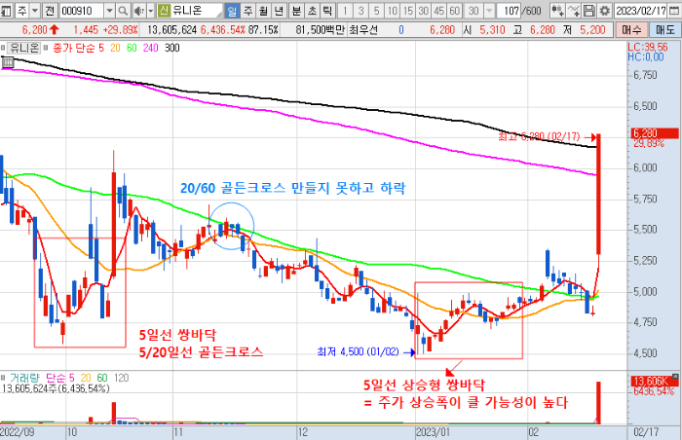Click the date field 2023/02/17

tap(641, 11)
